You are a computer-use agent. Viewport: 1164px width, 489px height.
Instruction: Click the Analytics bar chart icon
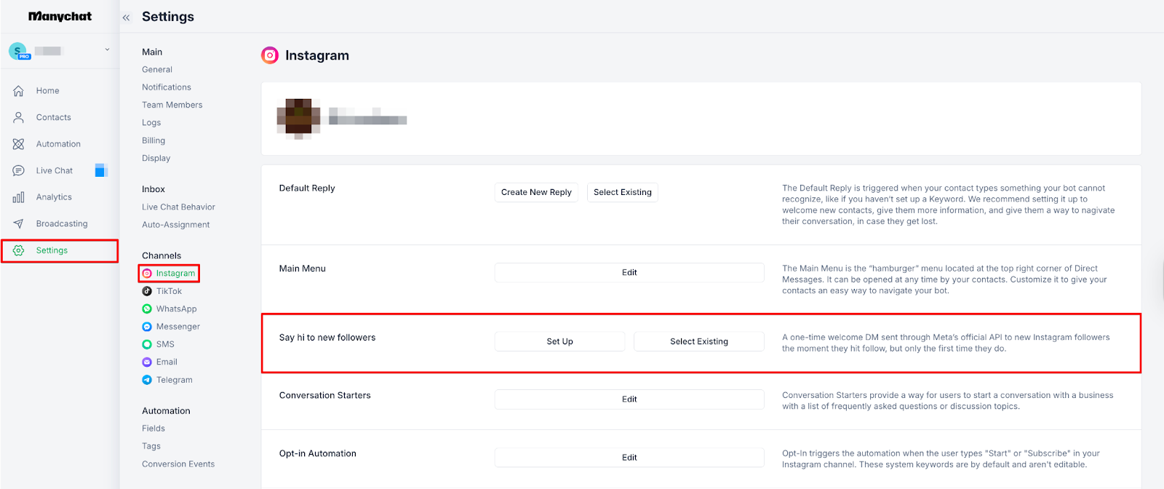(x=19, y=197)
